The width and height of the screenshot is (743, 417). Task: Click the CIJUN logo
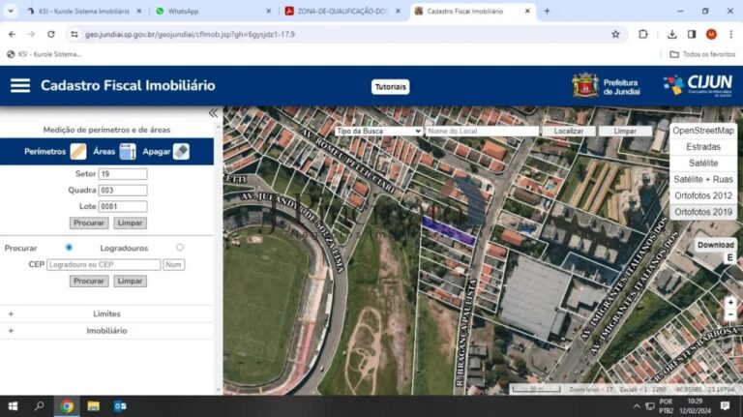[x=698, y=85]
